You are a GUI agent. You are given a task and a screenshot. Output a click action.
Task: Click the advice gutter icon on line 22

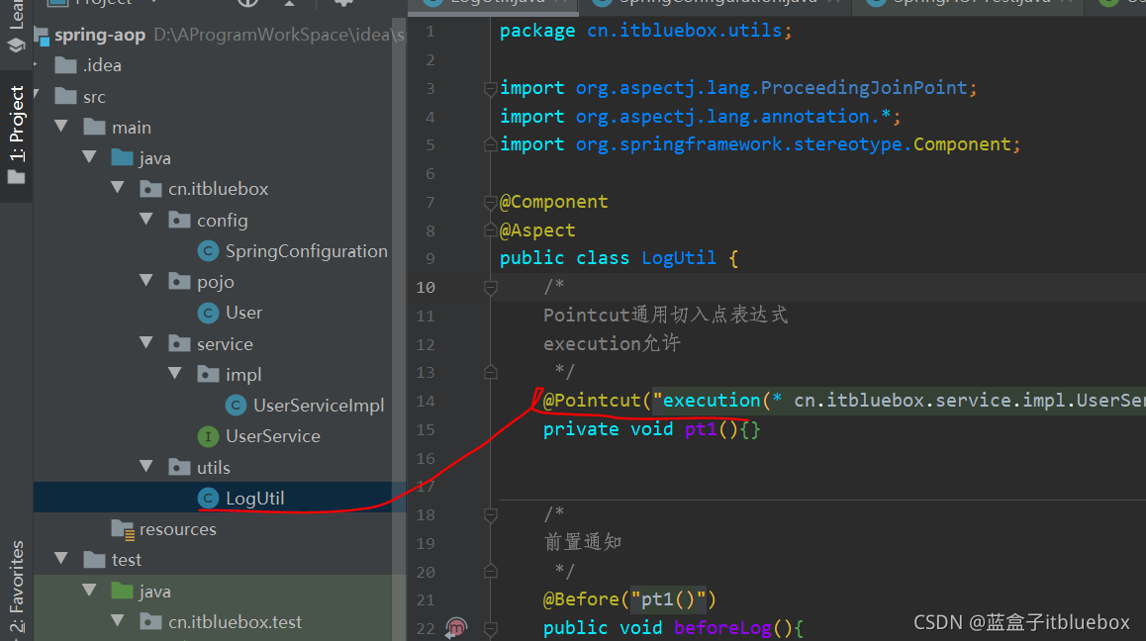point(456,627)
